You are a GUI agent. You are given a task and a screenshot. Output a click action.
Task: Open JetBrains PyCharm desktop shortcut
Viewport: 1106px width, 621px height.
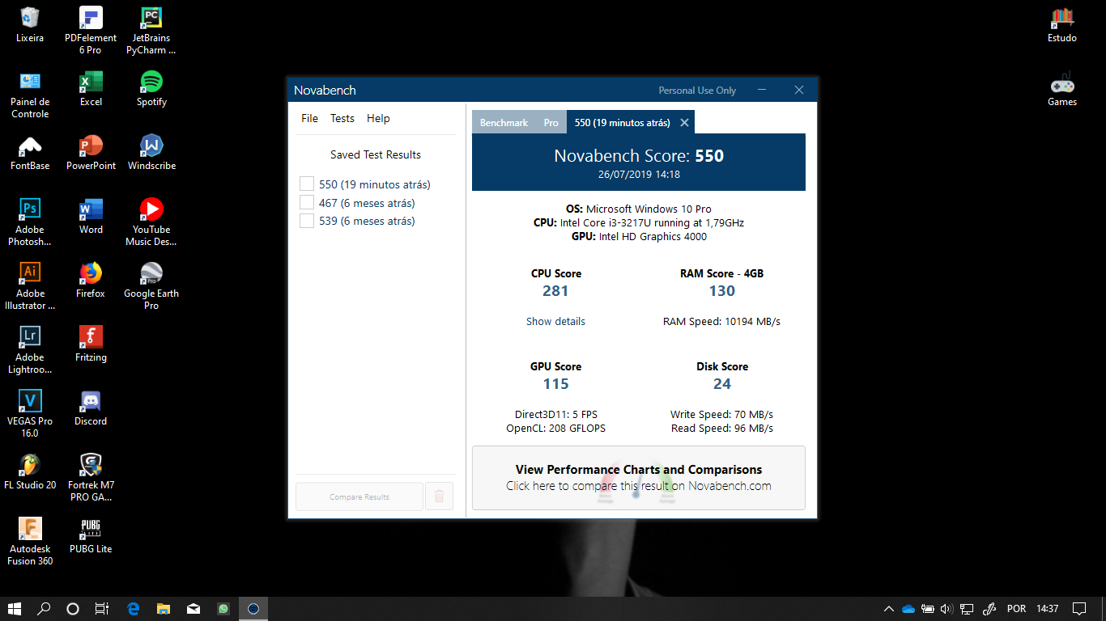[x=151, y=30]
